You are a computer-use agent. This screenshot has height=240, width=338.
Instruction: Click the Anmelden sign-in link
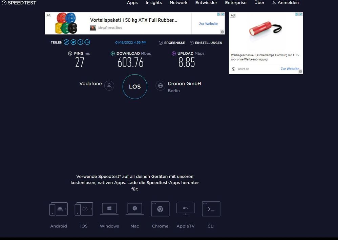click(286, 3)
